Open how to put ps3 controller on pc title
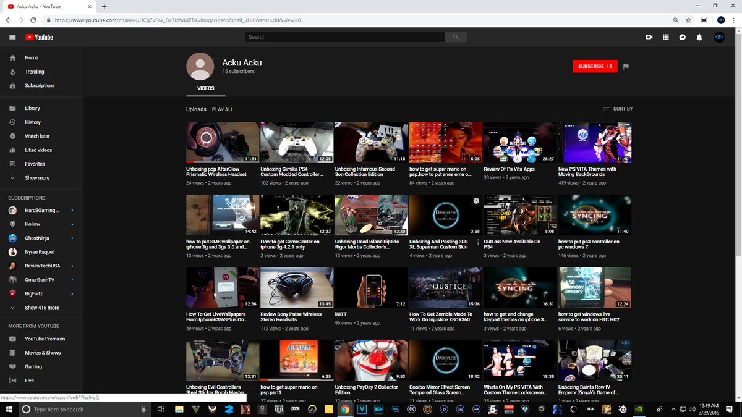 589,245
